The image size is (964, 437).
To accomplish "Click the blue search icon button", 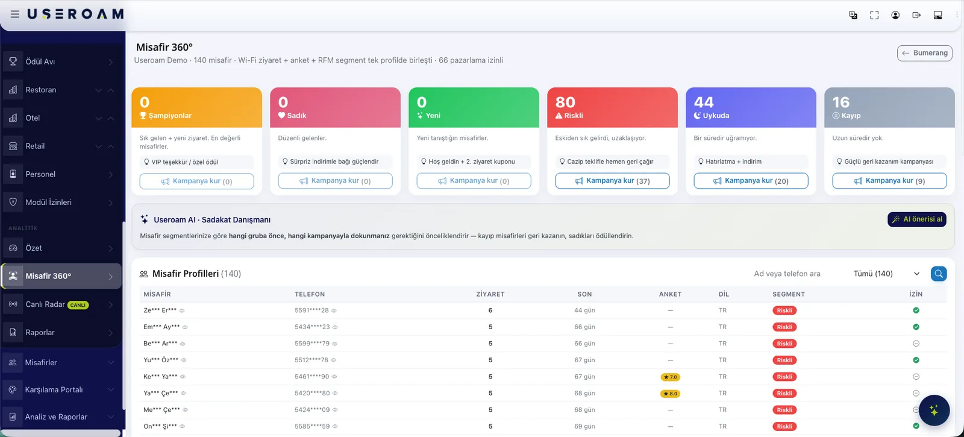I will pos(939,274).
